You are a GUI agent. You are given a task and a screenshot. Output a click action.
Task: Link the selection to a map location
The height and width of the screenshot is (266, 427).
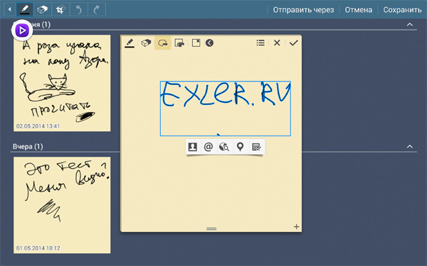tap(240, 147)
